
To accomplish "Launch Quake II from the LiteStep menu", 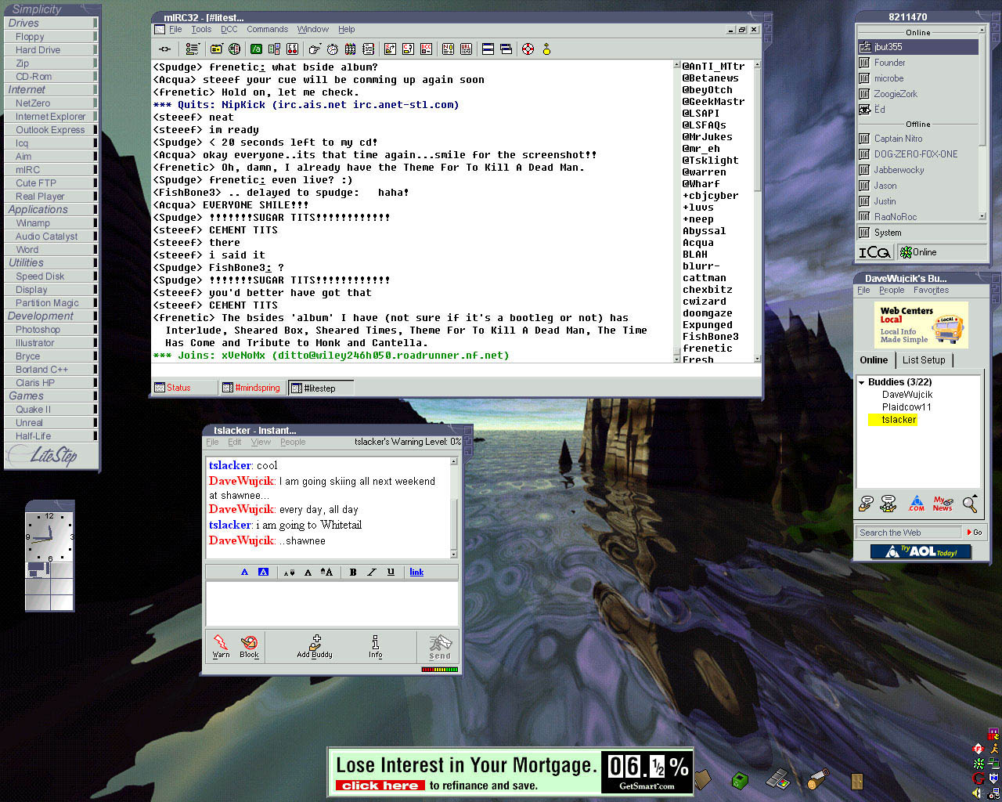I will point(52,410).
